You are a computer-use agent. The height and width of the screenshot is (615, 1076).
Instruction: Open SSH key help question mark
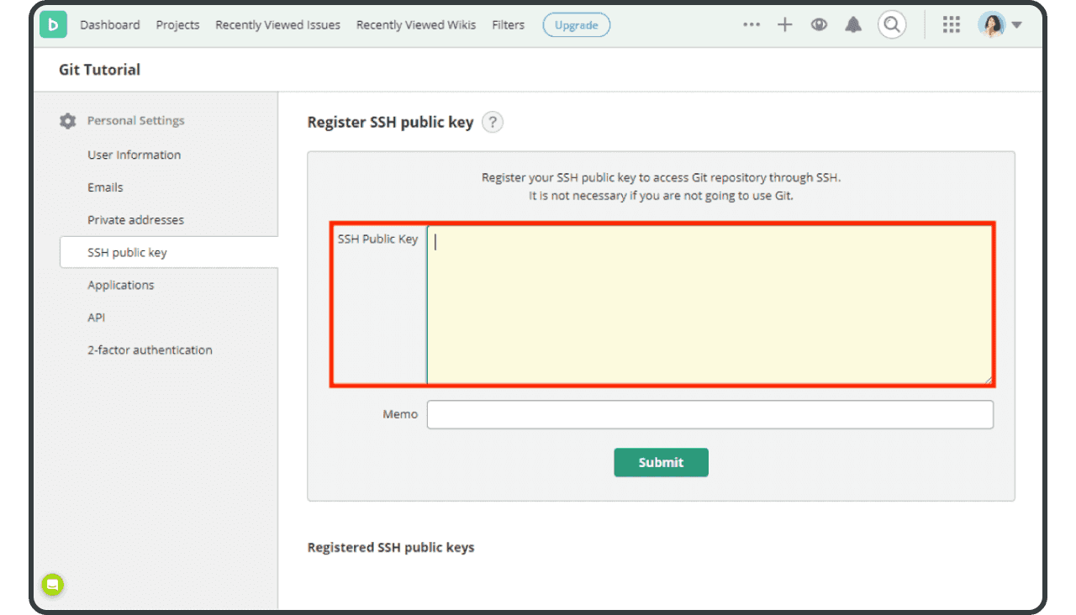(x=492, y=122)
